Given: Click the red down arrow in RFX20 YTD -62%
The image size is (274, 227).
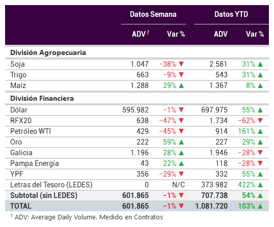Looking at the screenshot, I should tap(260, 121).
